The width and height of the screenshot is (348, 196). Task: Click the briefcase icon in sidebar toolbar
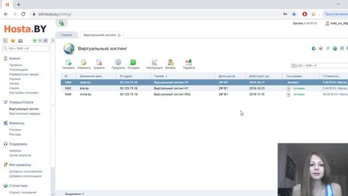point(21,41)
